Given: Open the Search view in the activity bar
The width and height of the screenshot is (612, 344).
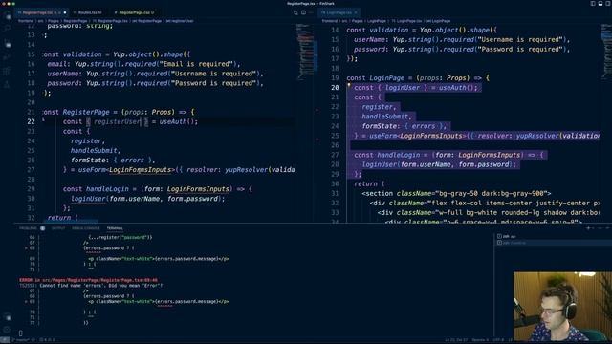Looking at the screenshot, I should click(8, 29).
